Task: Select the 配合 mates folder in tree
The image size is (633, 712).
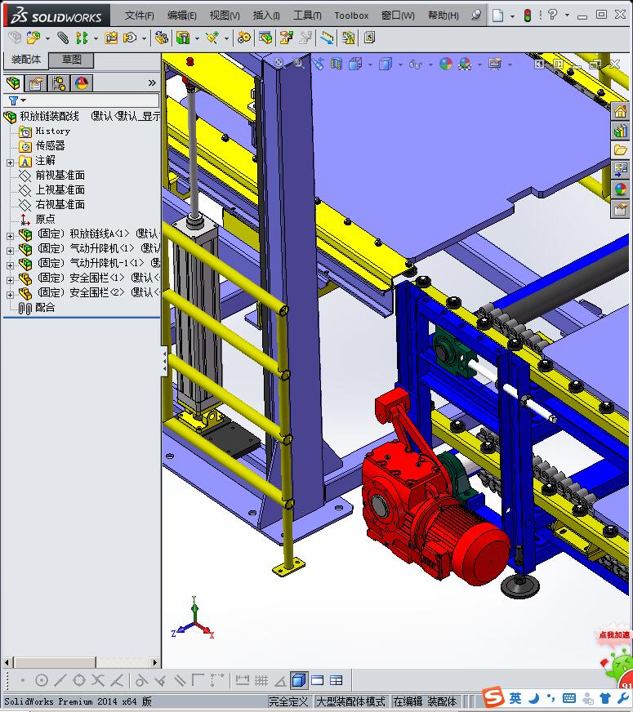Action: point(45,307)
